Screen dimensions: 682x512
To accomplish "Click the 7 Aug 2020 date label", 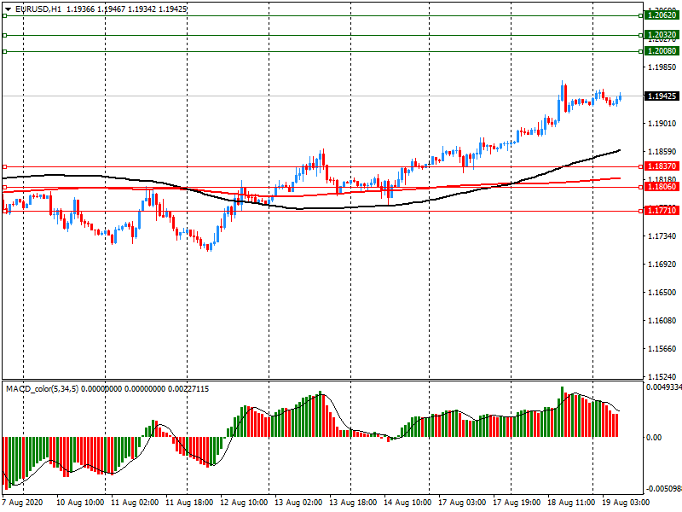I will point(24,503).
